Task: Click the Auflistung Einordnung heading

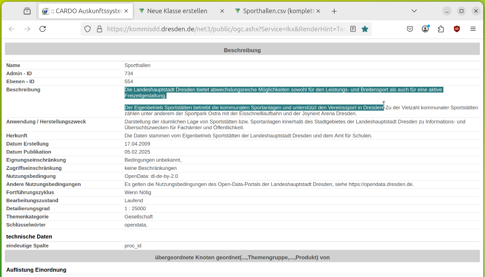Action: click(x=36, y=270)
